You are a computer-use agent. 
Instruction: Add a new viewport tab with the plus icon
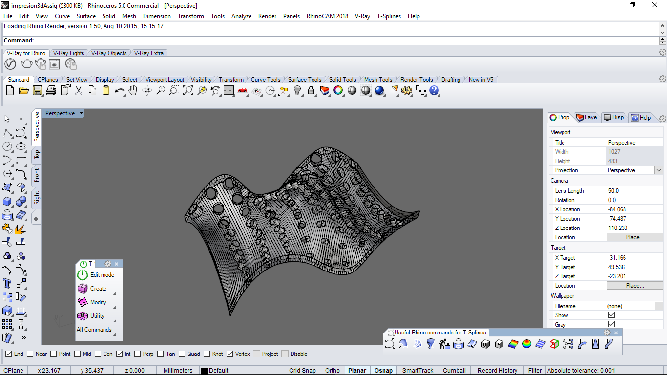[37, 219]
